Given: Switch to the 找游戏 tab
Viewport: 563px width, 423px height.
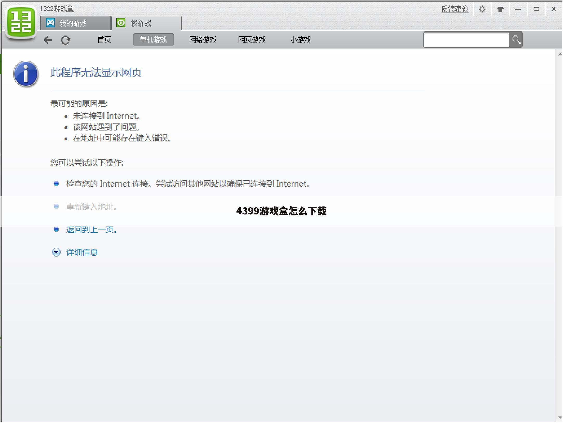Looking at the screenshot, I should (x=146, y=23).
